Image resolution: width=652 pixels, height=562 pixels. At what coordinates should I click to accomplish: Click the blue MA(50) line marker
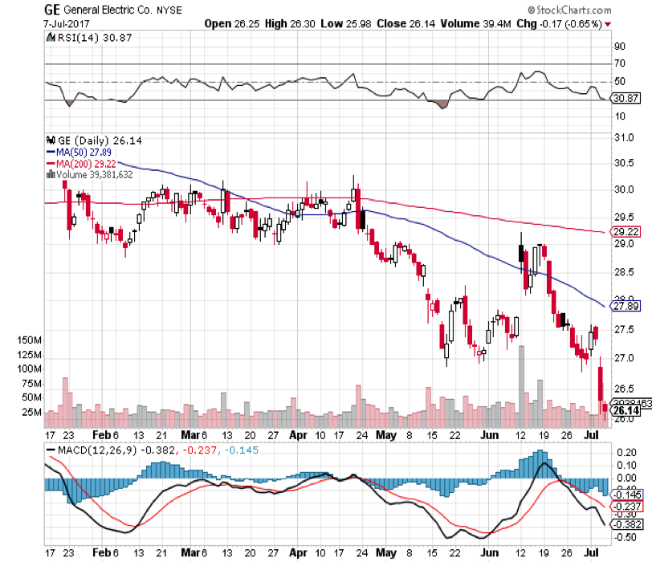click(51, 151)
